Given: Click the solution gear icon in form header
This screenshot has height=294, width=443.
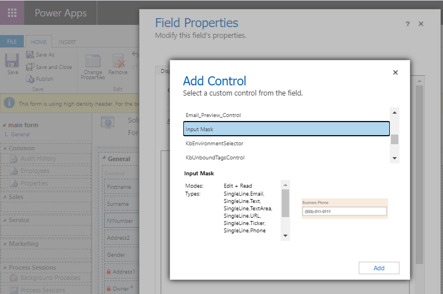Looking at the screenshot, I should coord(107,123).
